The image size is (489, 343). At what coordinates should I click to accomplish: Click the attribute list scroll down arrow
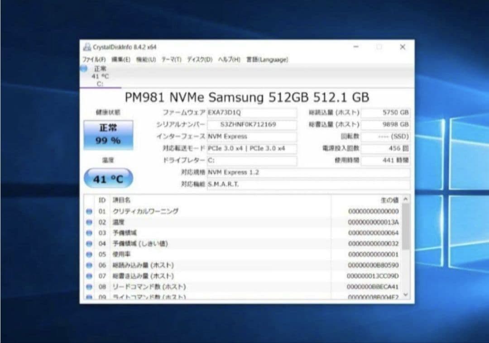coord(405,295)
